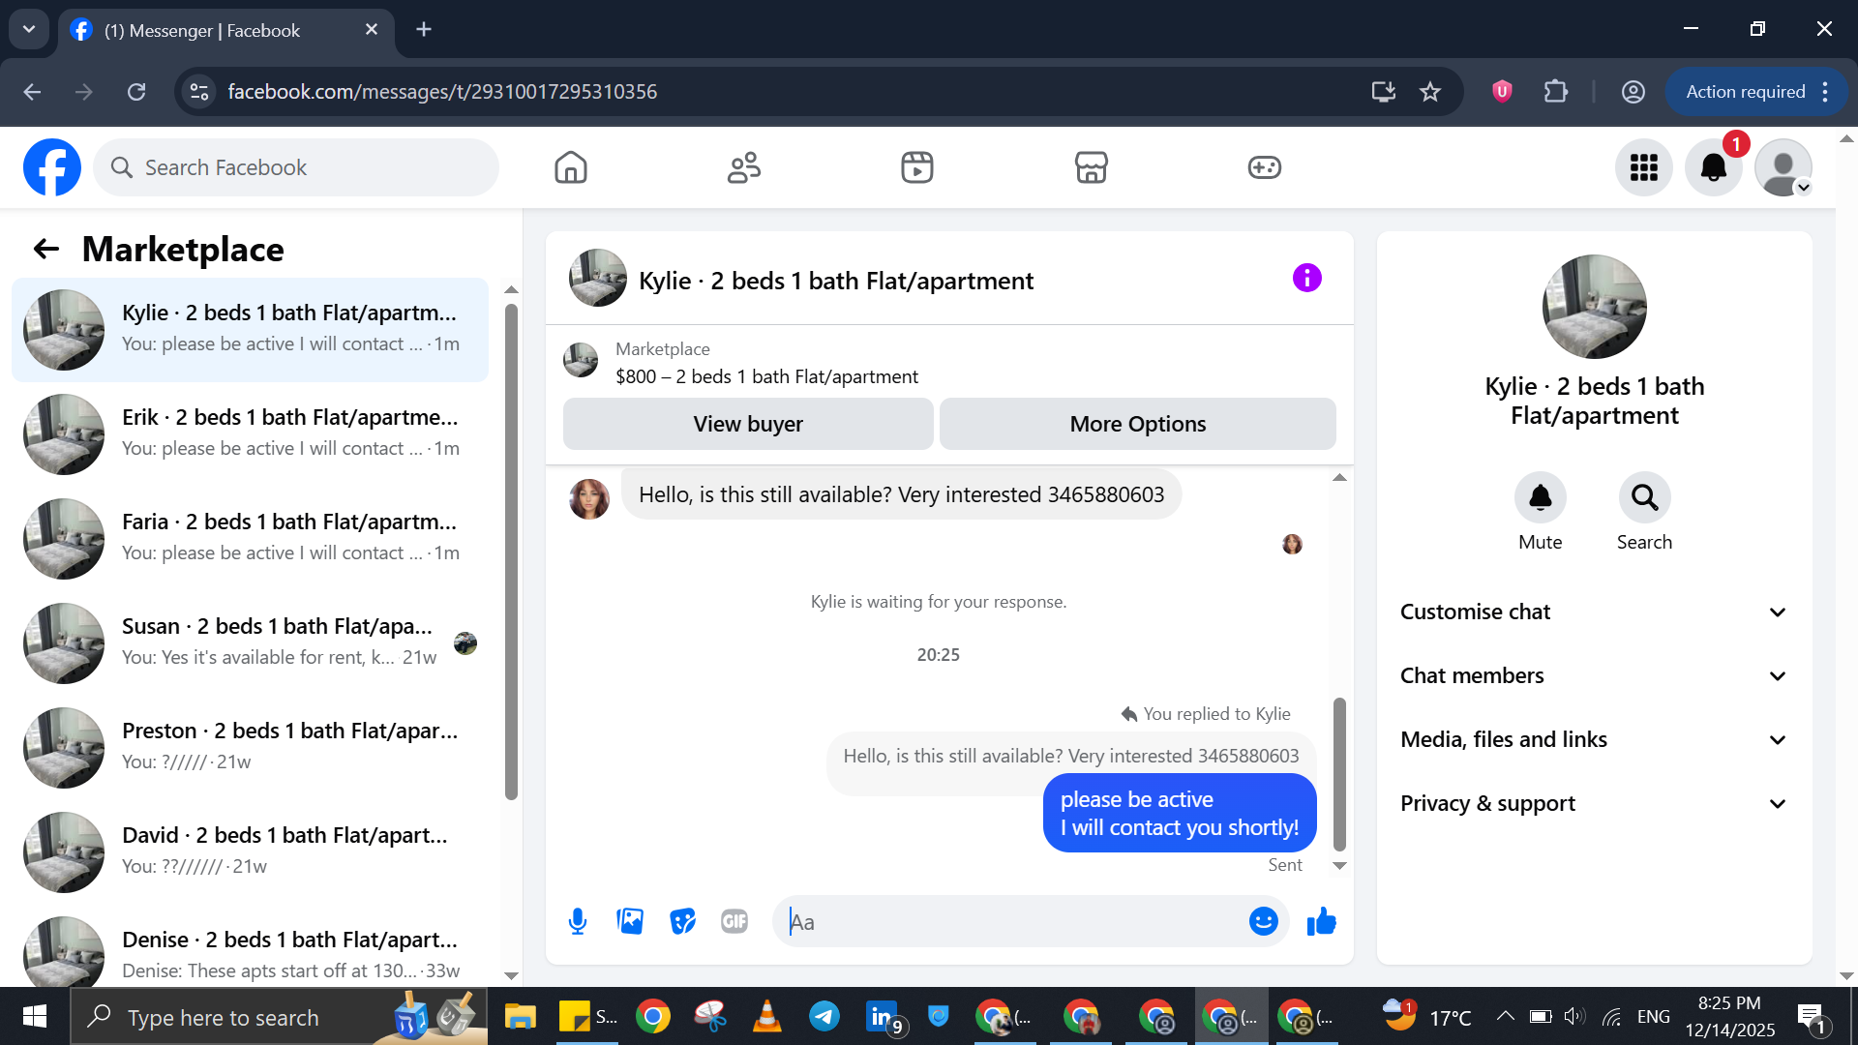
Task: Open the emoji picker in message box
Action: point(1263,921)
